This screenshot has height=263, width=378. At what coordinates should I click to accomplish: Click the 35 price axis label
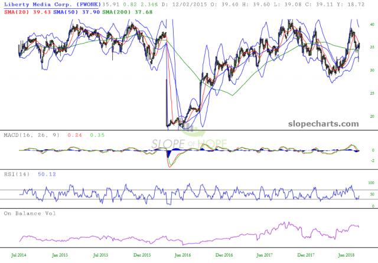[x=372, y=47]
